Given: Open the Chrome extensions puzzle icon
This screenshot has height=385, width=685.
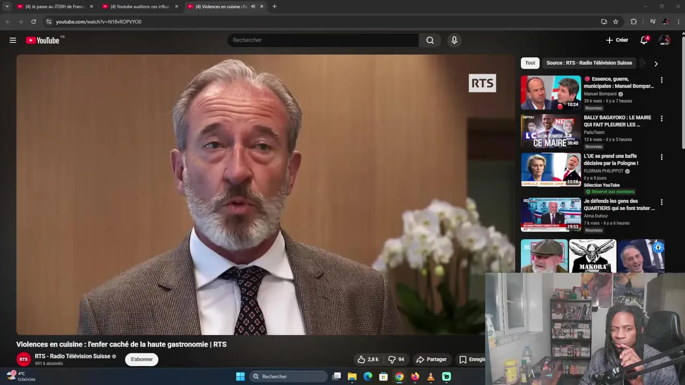Looking at the screenshot, I should [634, 22].
